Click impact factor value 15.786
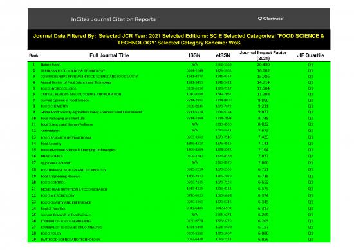The width and height of the screenshot is (354, 250). [x=263, y=77]
